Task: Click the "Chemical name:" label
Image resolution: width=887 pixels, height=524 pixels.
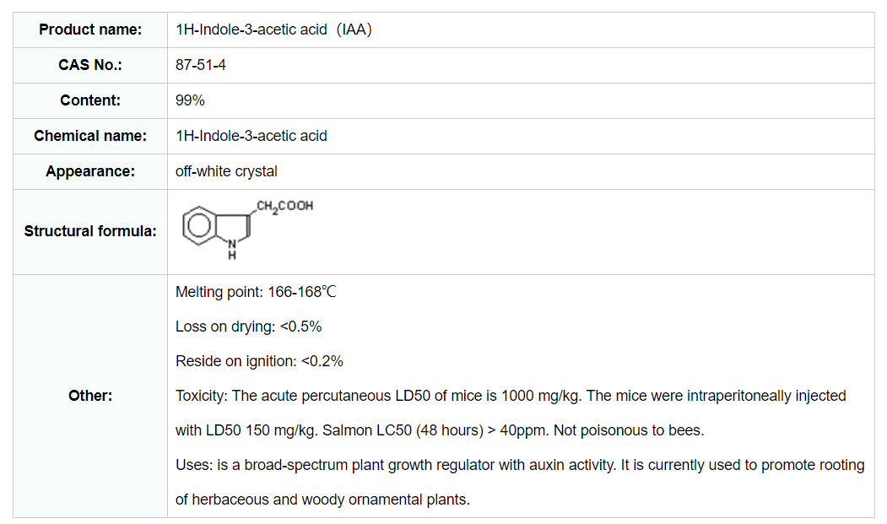Action: tap(90, 136)
